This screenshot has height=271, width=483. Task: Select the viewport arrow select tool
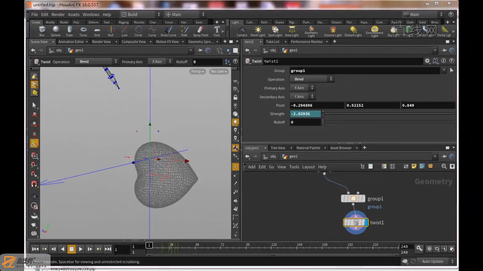pyautogui.click(x=34, y=105)
